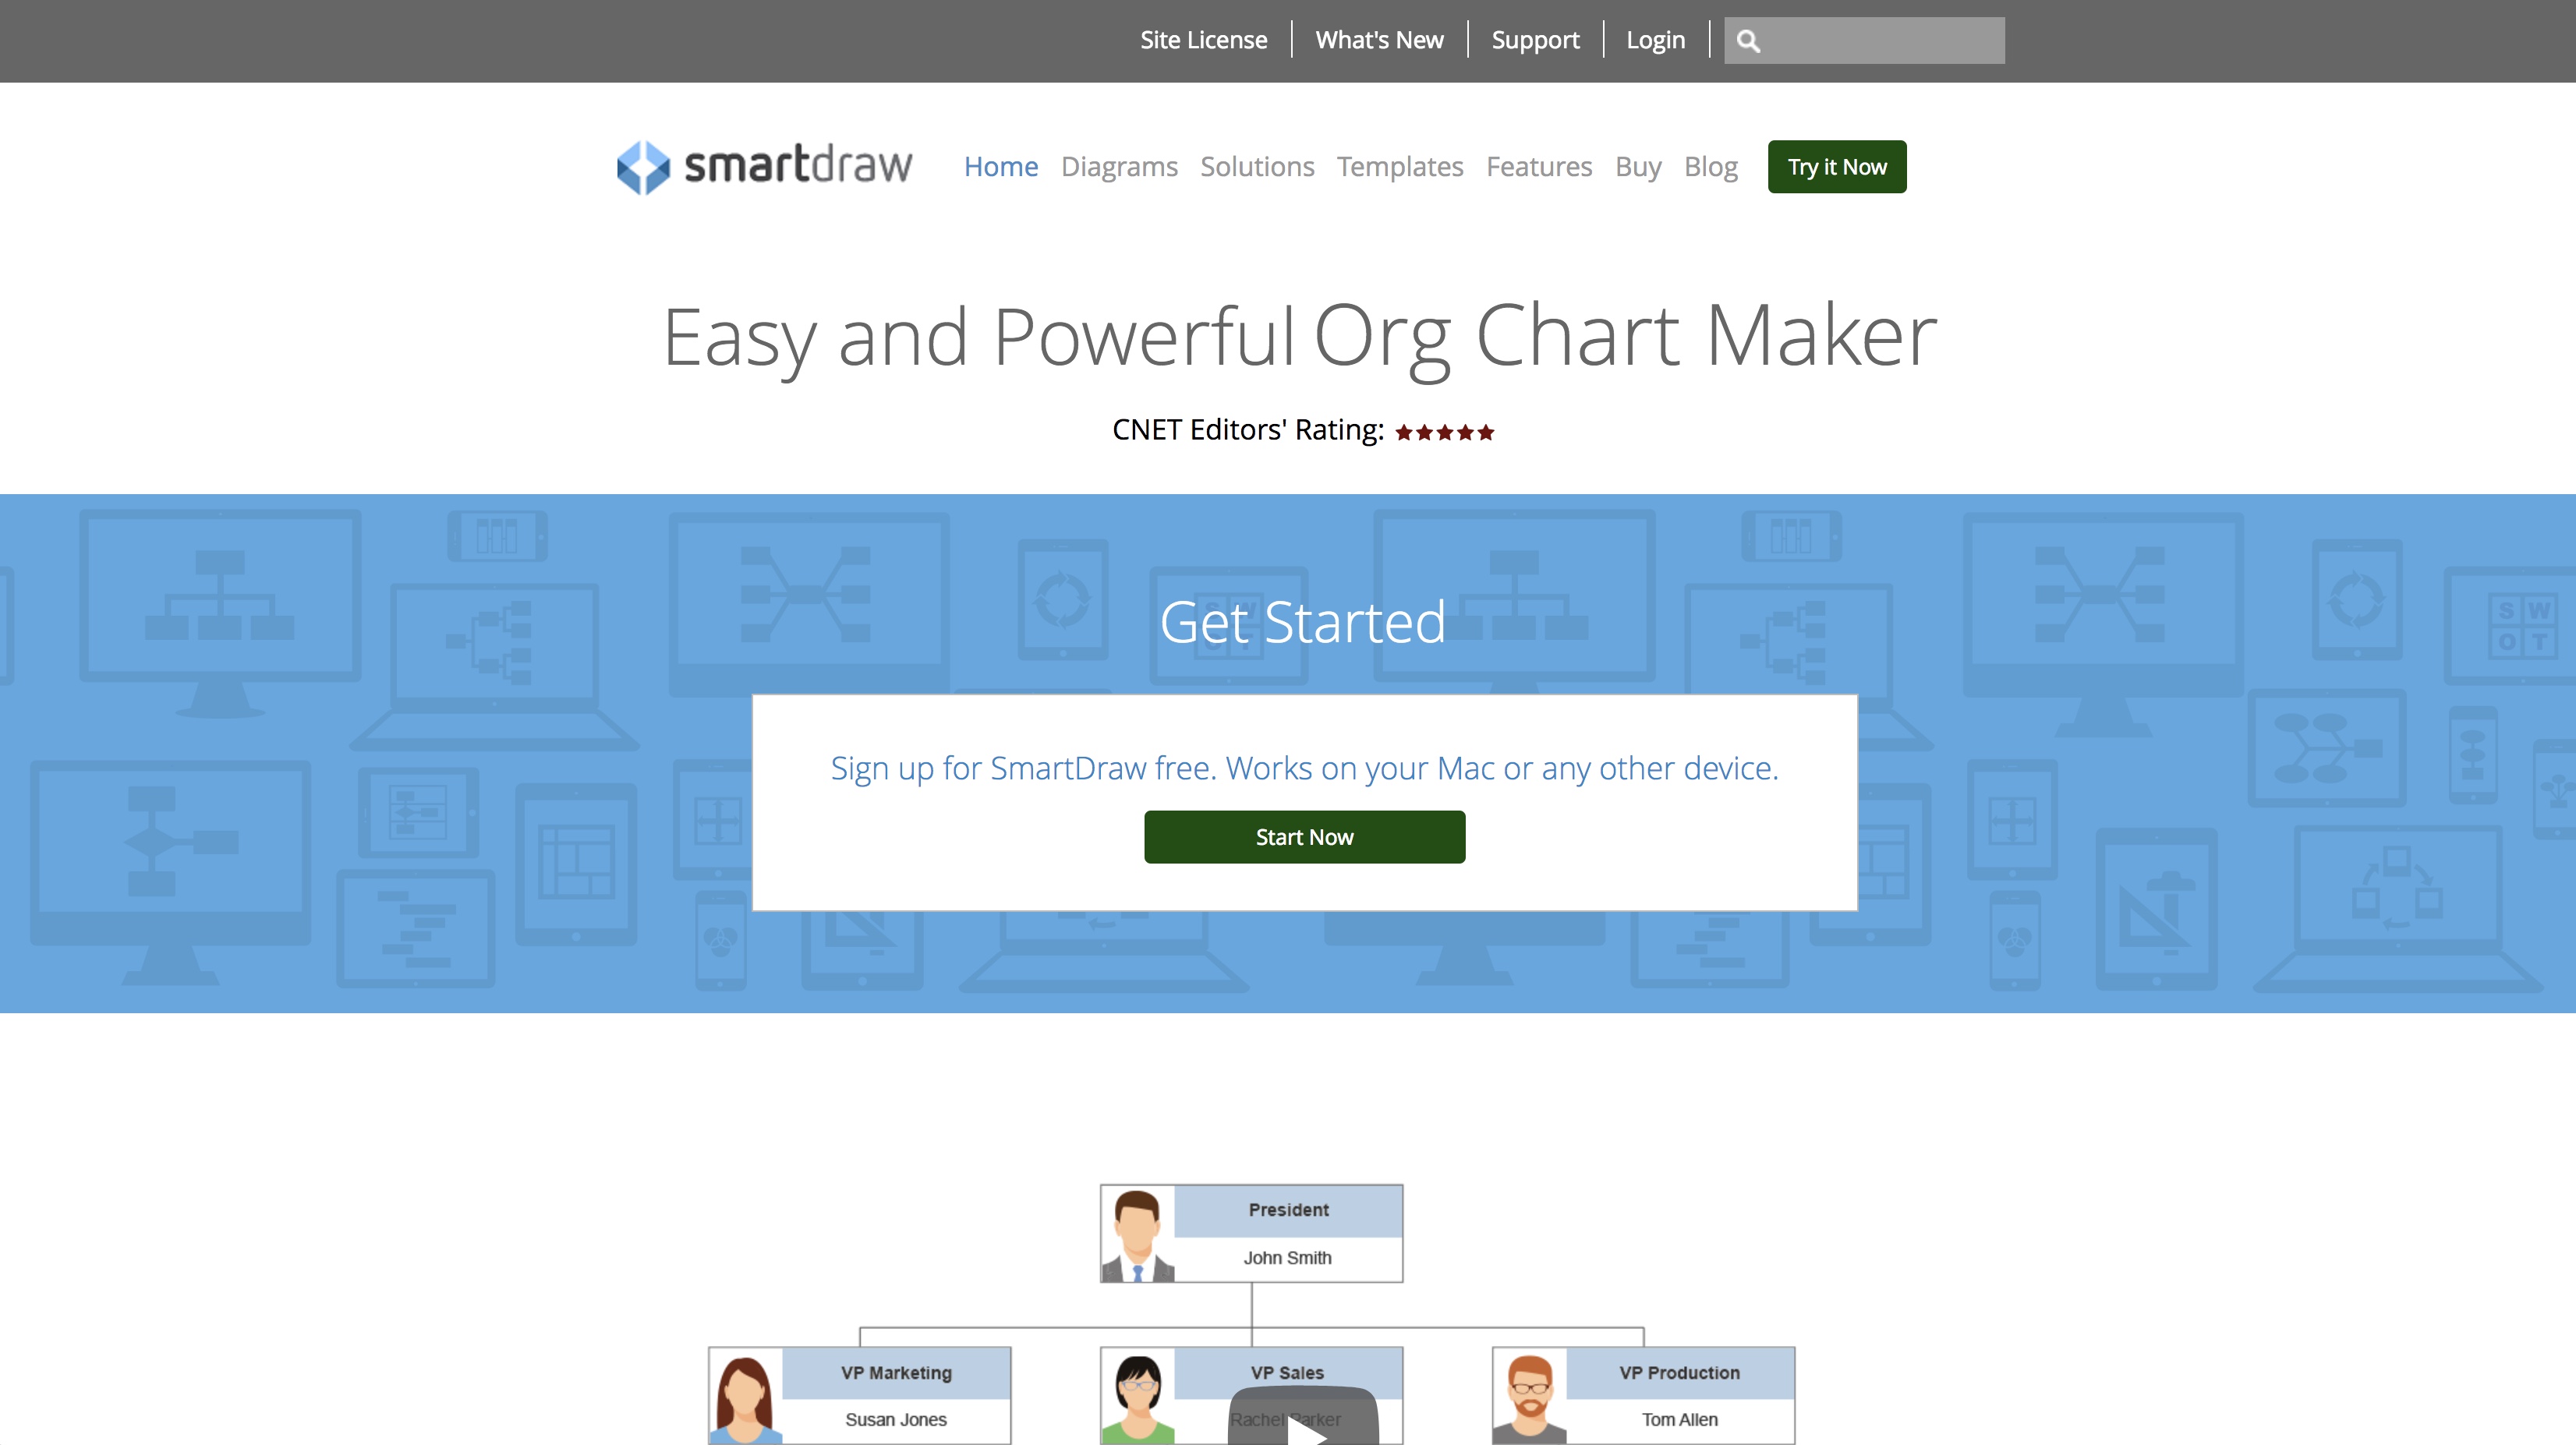The width and height of the screenshot is (2576, 1445).
Task: Click the Try it Now call-to-action button
Action: (x=1836, y=166)
